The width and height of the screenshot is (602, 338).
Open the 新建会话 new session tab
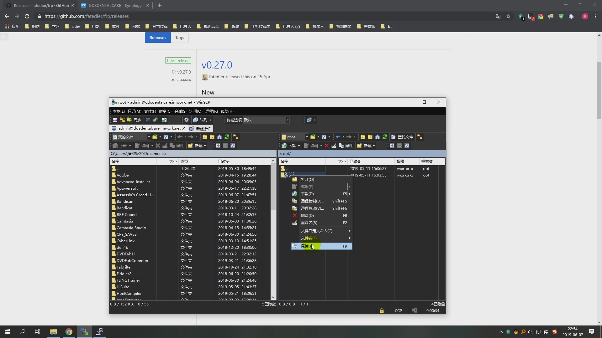pyautogui.click(x=201, y=129)
